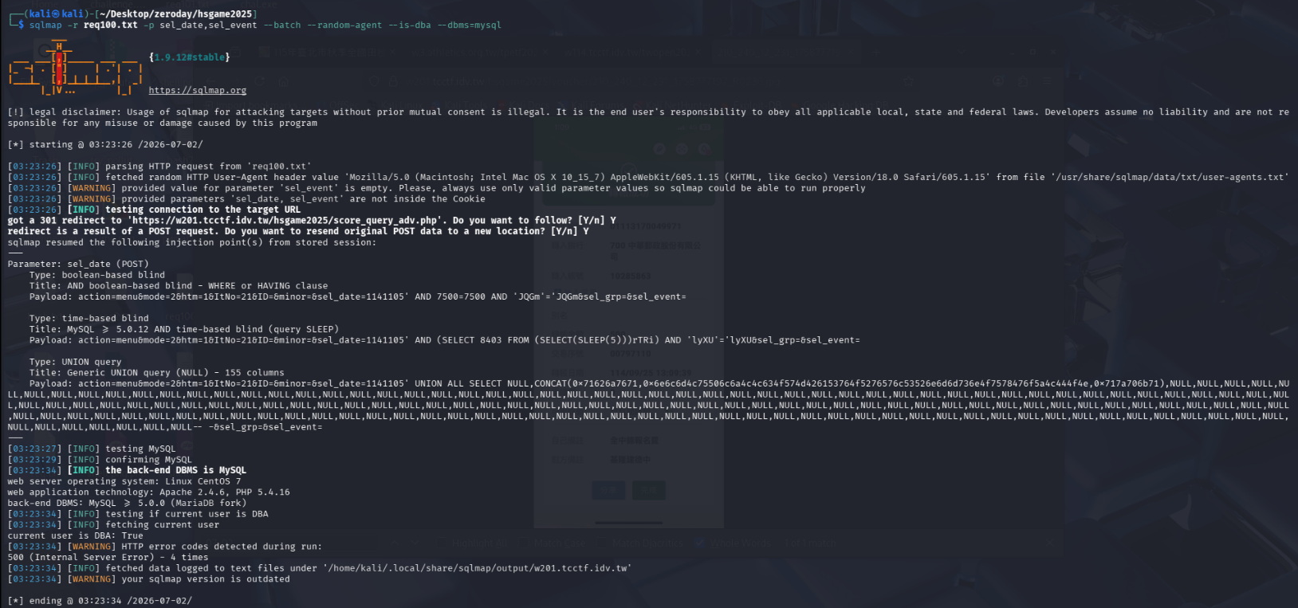Viewport: 1298px width, 608px height.
Task: Click the 'redirect is a result of a POST request' prompt
Action: coord(298,231)
